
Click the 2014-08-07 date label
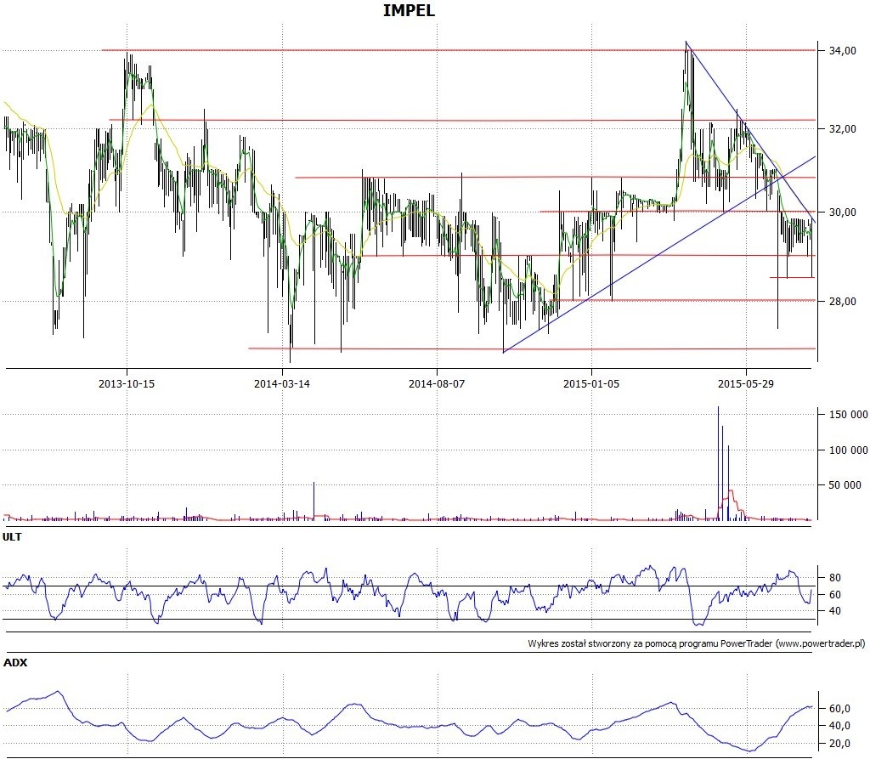point(437,383)
